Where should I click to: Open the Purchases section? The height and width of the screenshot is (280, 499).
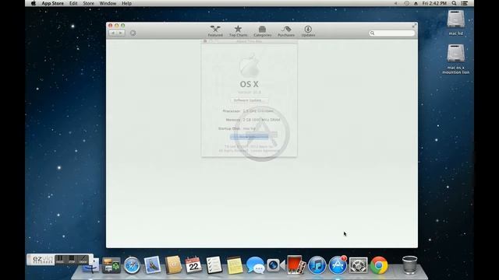(x=286, y=31)
